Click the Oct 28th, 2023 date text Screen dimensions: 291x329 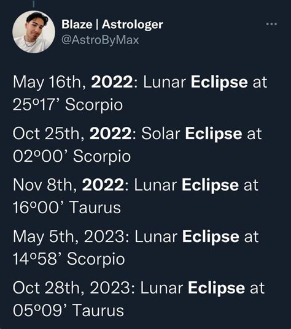pos(74,288)
